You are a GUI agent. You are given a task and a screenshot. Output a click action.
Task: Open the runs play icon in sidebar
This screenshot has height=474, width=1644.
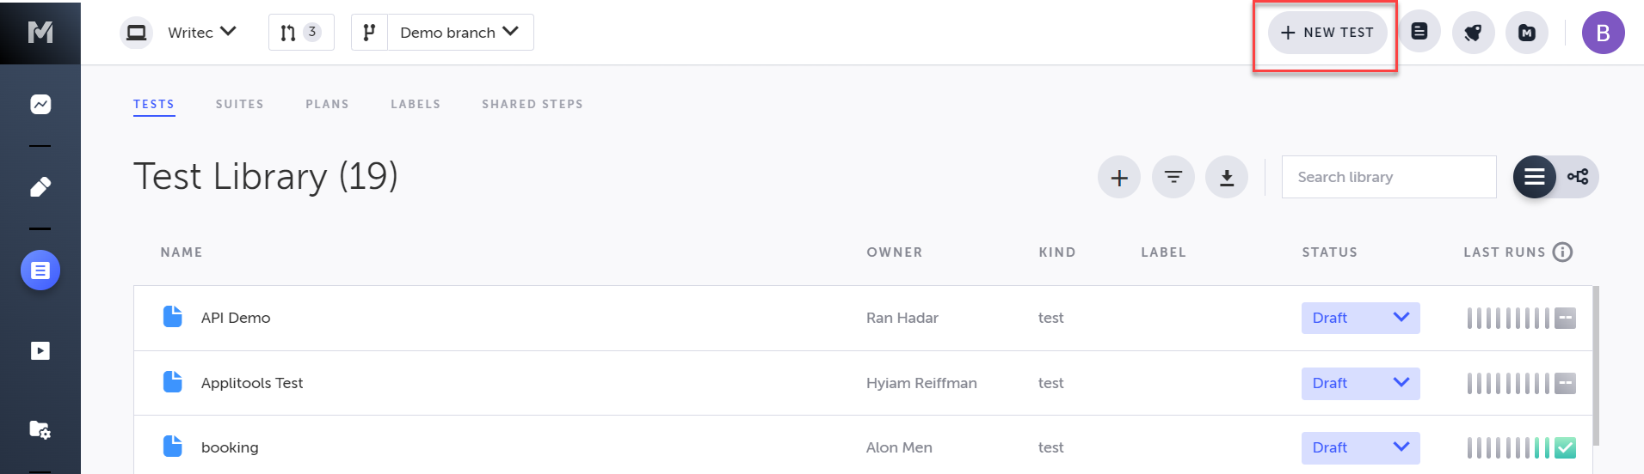[x=40, y=350]
